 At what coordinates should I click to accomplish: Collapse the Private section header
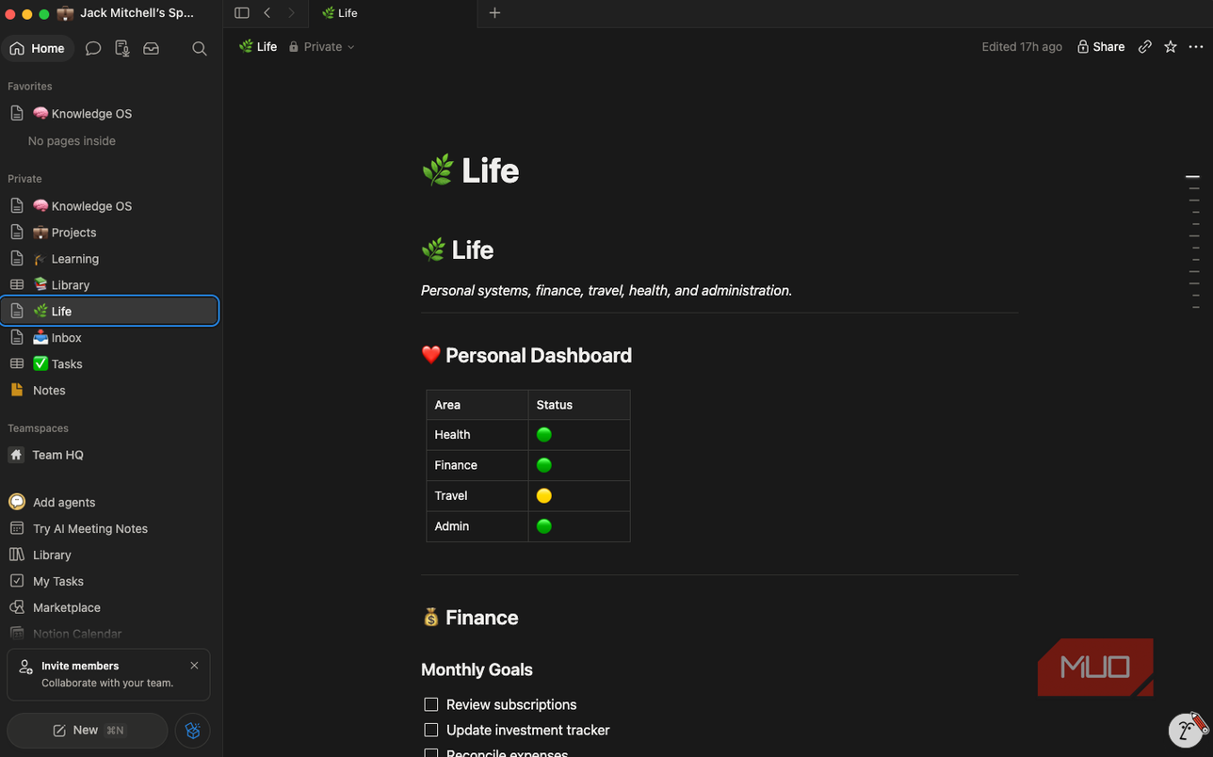point(24,178)
